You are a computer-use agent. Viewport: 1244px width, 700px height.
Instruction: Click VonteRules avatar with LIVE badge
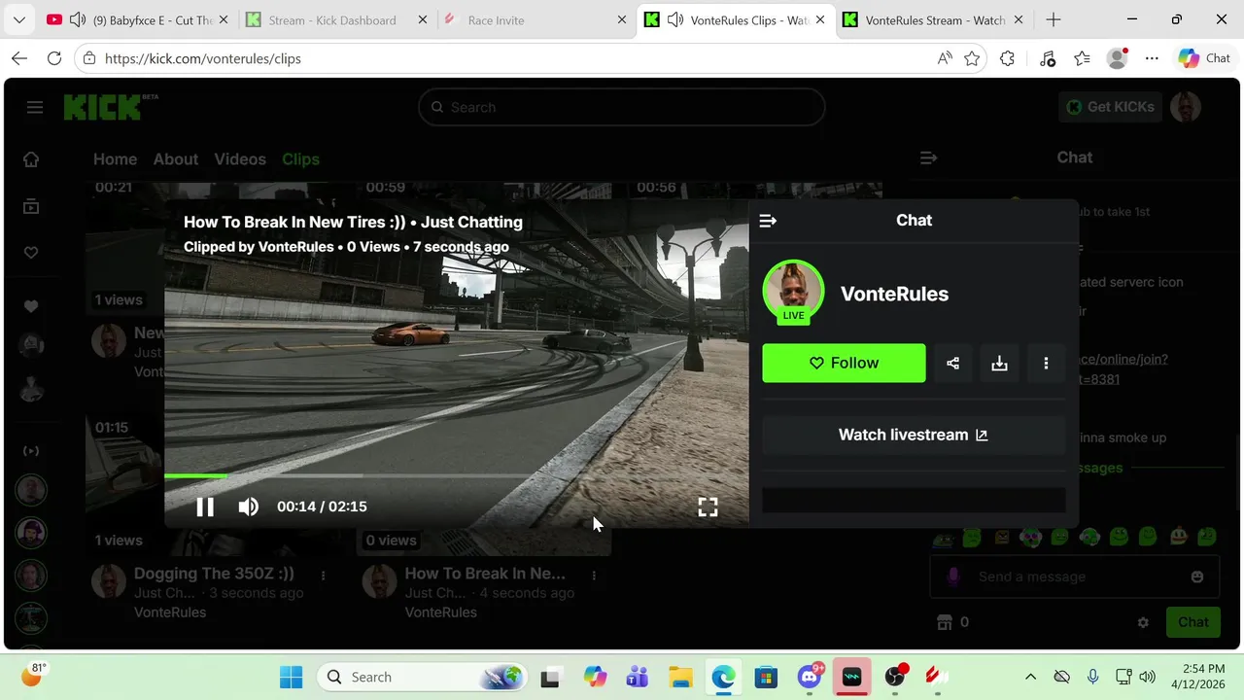click(x=793, y=292)
